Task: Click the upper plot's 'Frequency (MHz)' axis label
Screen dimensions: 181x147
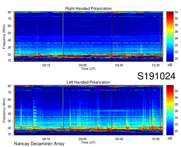Action: point(4,36)
